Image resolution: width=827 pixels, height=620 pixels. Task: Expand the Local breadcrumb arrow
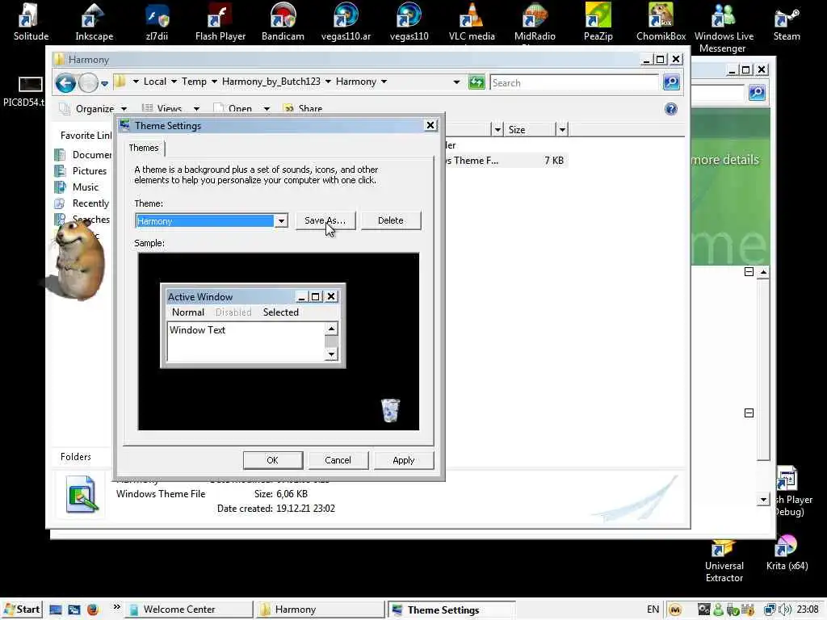click(174, 82)
